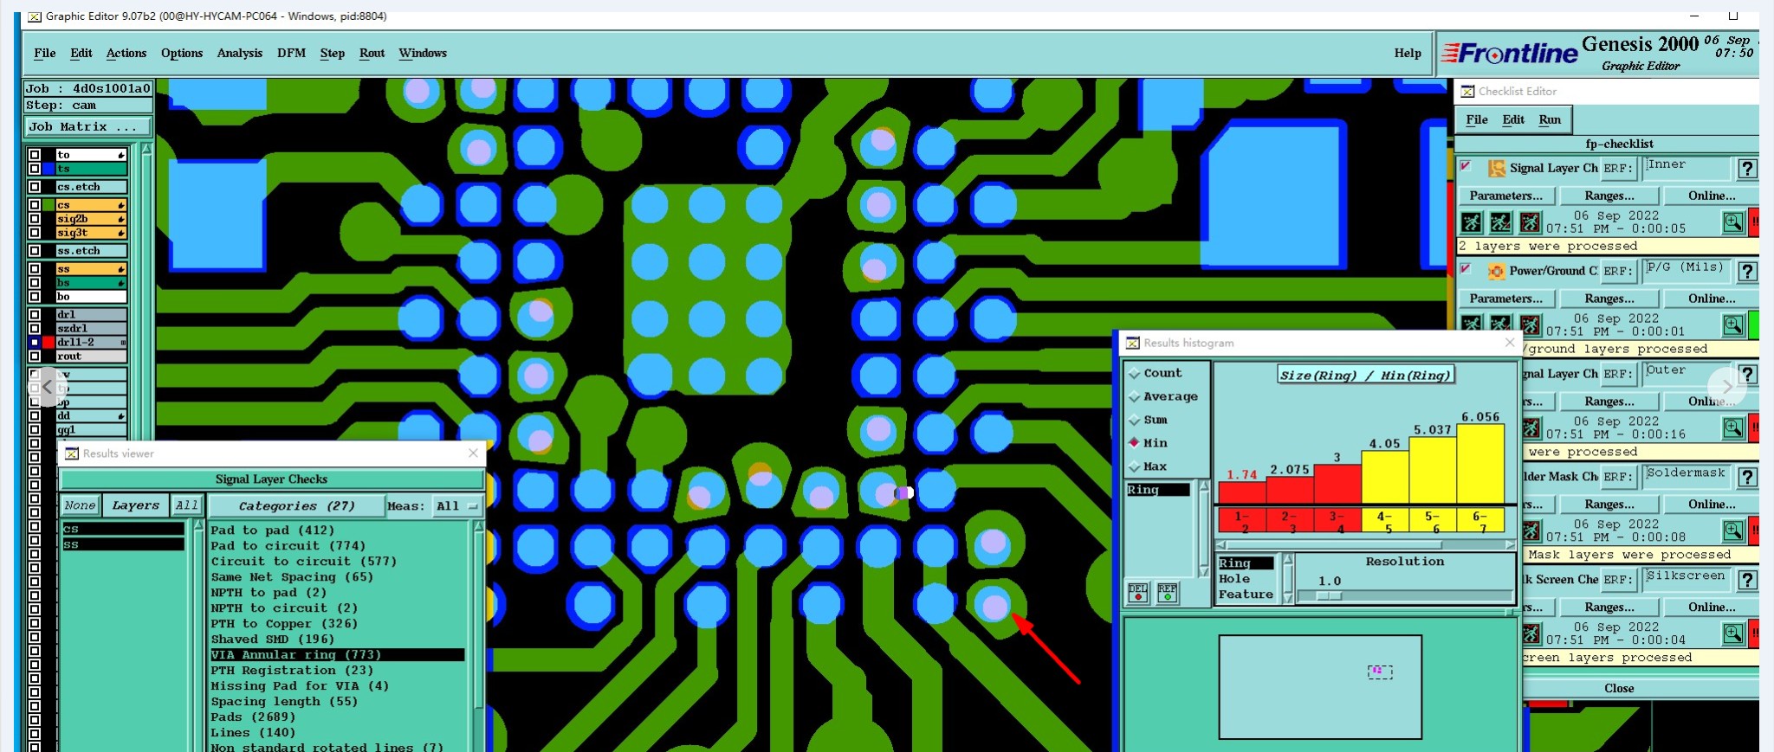Screen dimensions: 1774x752
Task: Open Run menu in Checklist Editor
Action: (x=1550, y=120)
